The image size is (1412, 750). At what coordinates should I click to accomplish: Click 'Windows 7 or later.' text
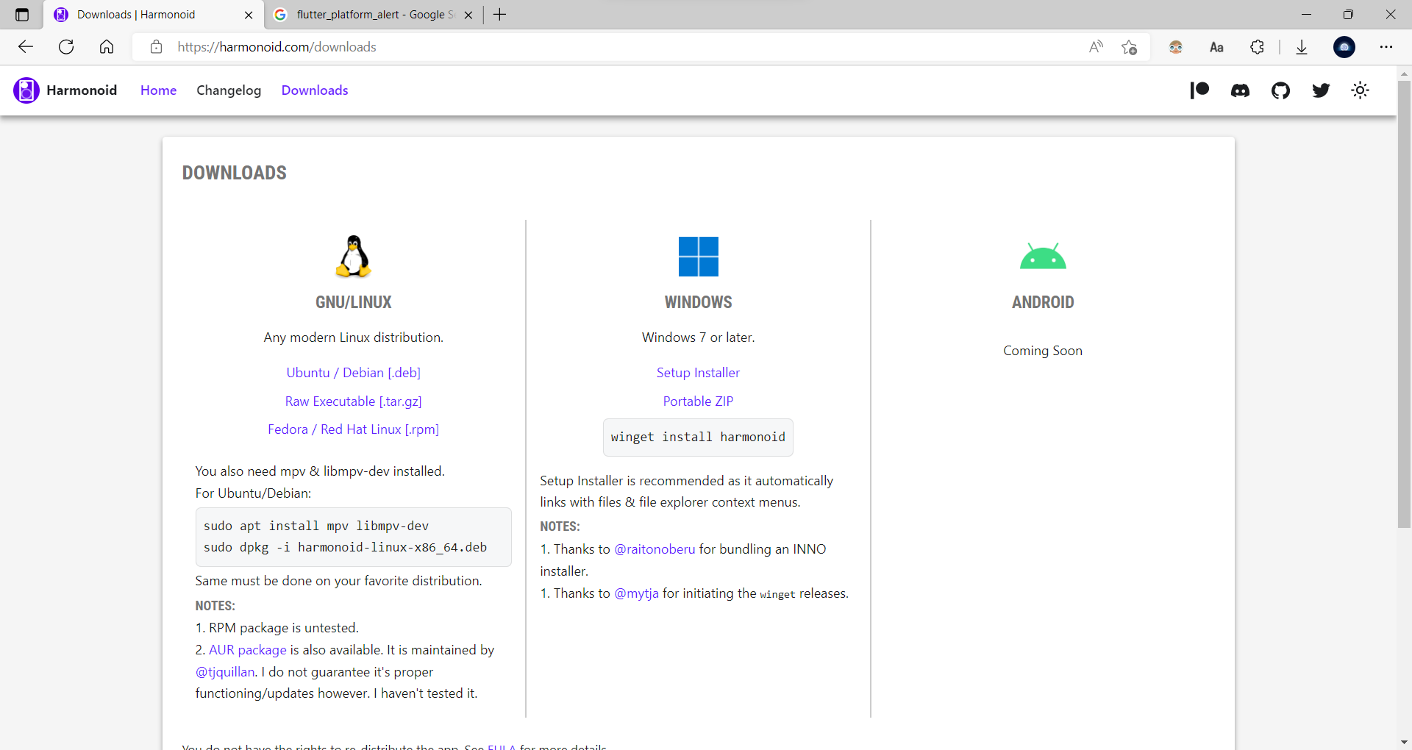[699, 337]
